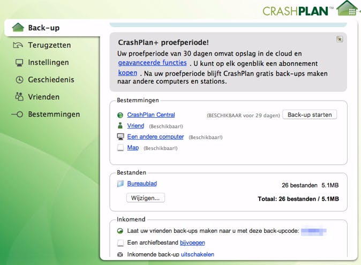Click the '26 bestanden 5.1MB' file count
Screen dimensions: 361x265
click(x=310, y=185)
